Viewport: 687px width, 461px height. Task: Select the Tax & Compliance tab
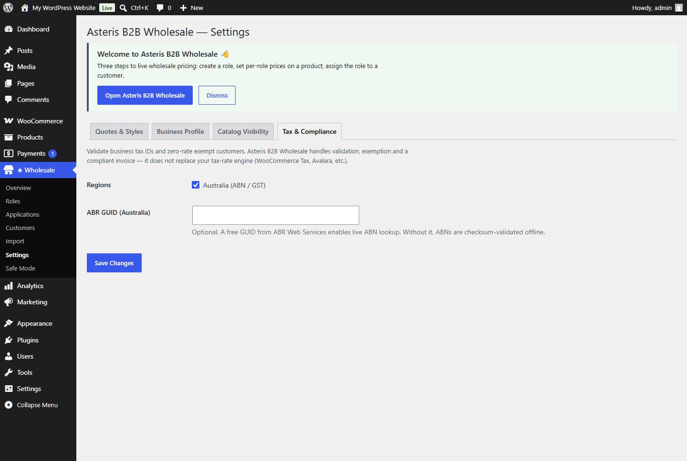coord(309,131)
